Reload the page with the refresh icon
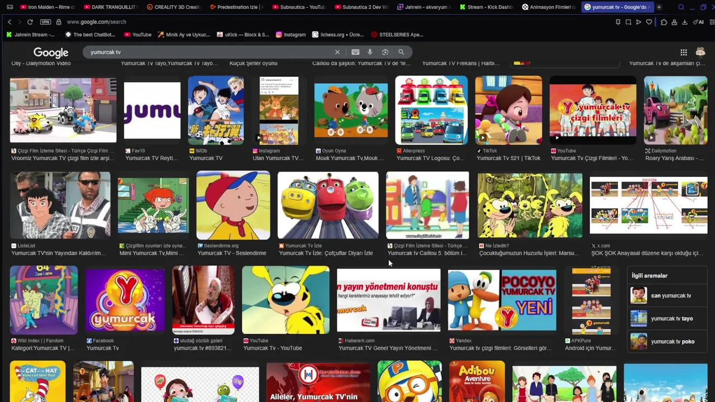 point(30,22)
